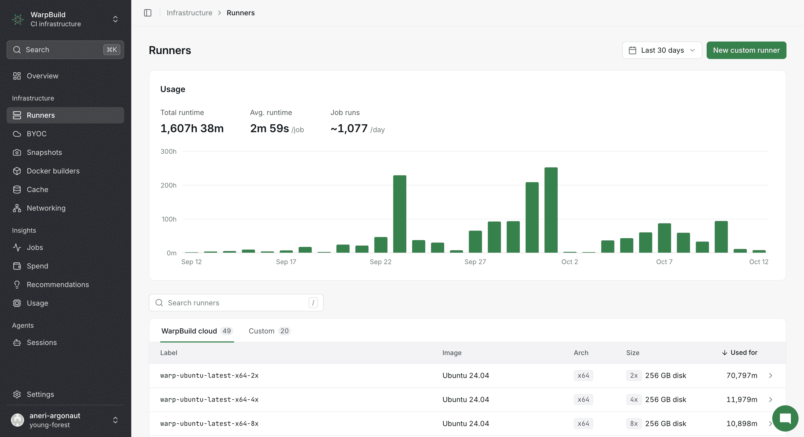
Task: Click the Sessions bot icon
Action: coord(17,342)
